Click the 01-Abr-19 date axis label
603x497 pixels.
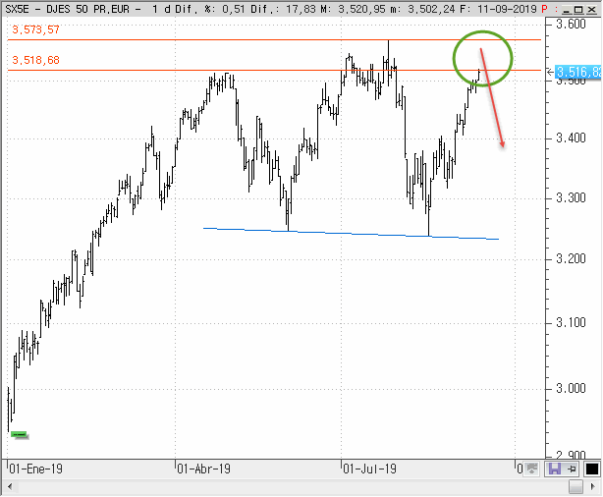pos(204,469)
